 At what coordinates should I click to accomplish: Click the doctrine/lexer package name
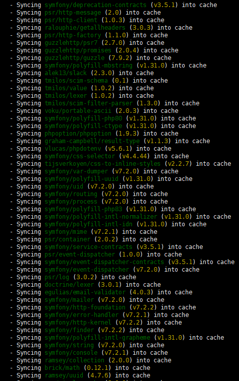point(69,285)
